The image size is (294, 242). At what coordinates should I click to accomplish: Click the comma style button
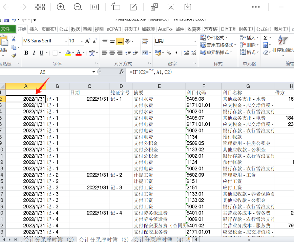tap(176, 53)
